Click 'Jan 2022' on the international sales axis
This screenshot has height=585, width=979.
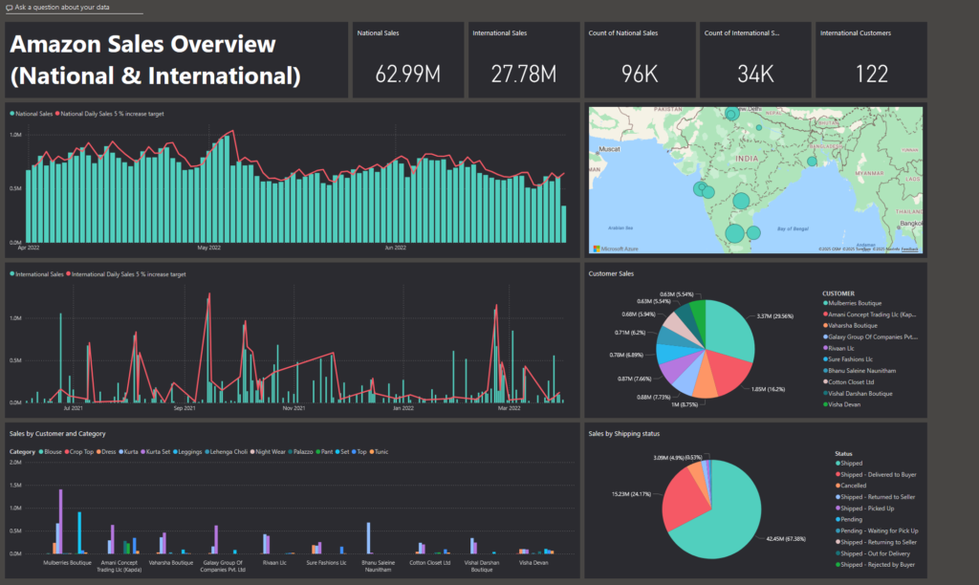(x=403, y=408)
